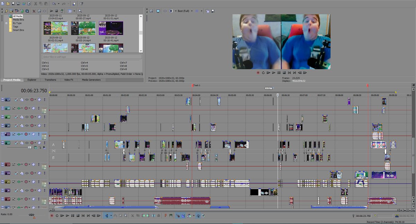Viewport: 416px width, 224px height.
Task: Mute audio track 18
Action: (33, 108)
